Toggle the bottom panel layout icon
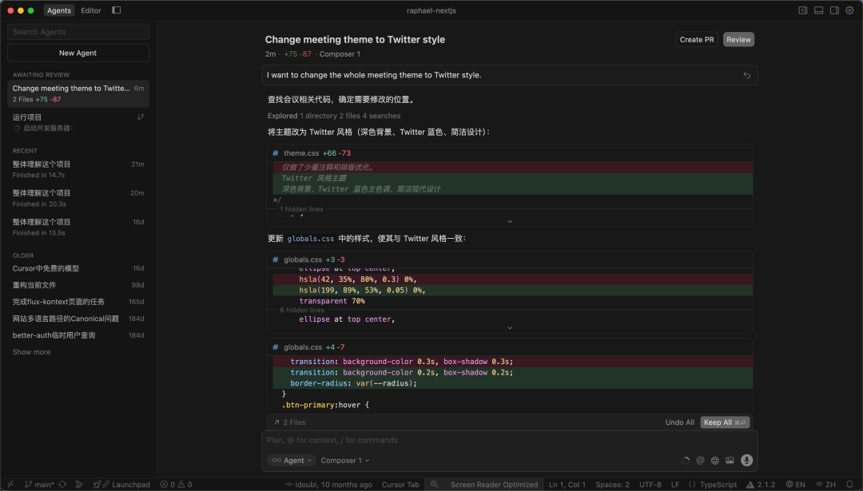 click(x=818, y=10)
